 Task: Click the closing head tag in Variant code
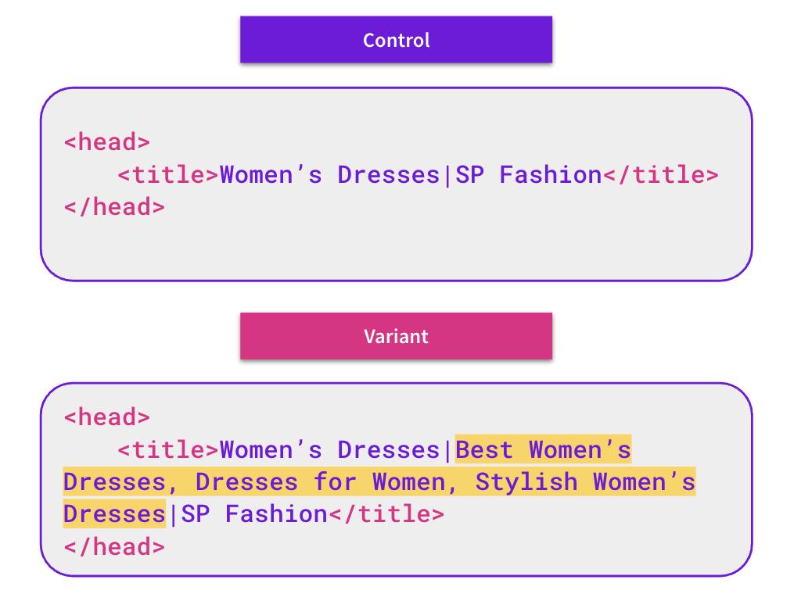[114, 547]
